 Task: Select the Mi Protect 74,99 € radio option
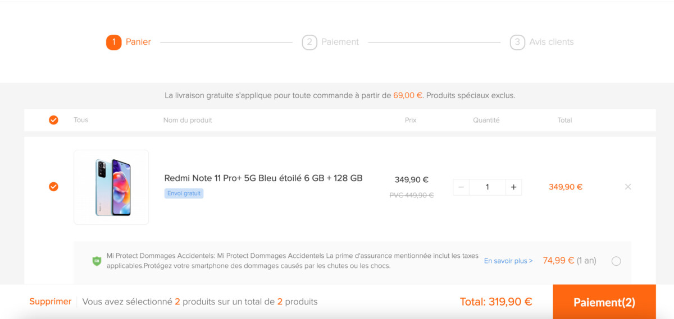point(616,261)
